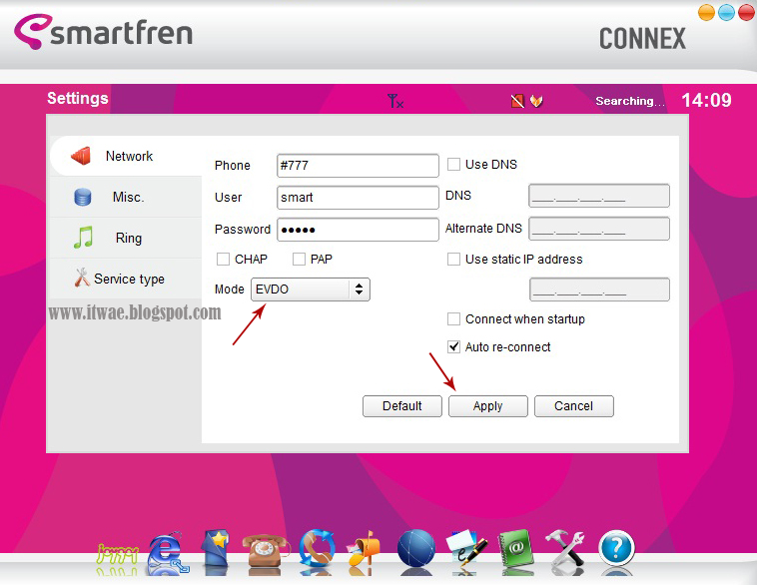The width and height of the screenshot is (757, 585).
Task: Click the Settings title text
Action: pos(78,99)
